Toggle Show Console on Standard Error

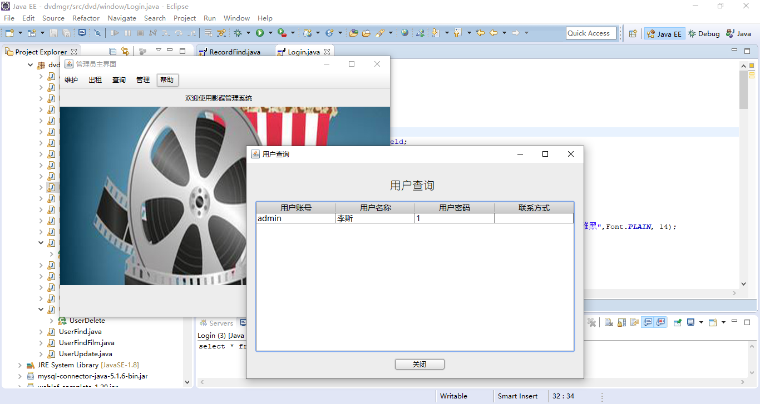[x=660, y=322]
